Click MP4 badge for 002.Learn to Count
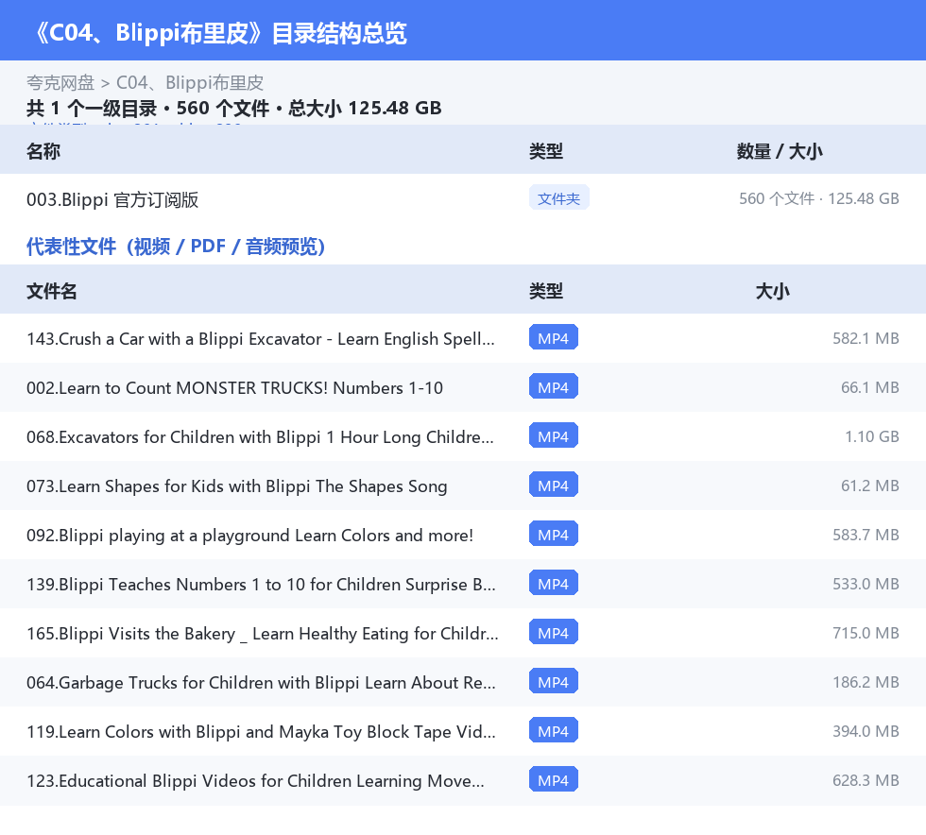Screen dimensions: 926x835 tap(554, 386)
